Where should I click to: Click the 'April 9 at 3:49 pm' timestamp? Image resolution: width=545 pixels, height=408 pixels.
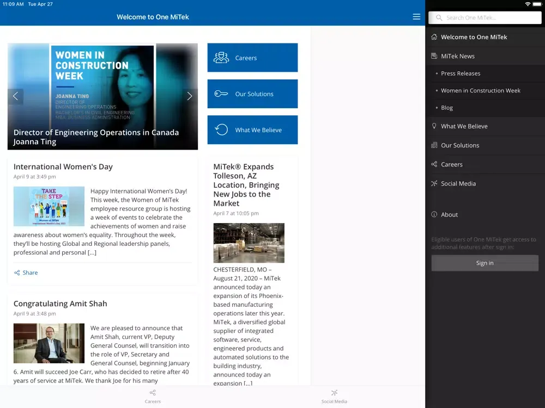pyautogui.click(x=35, y=177)
